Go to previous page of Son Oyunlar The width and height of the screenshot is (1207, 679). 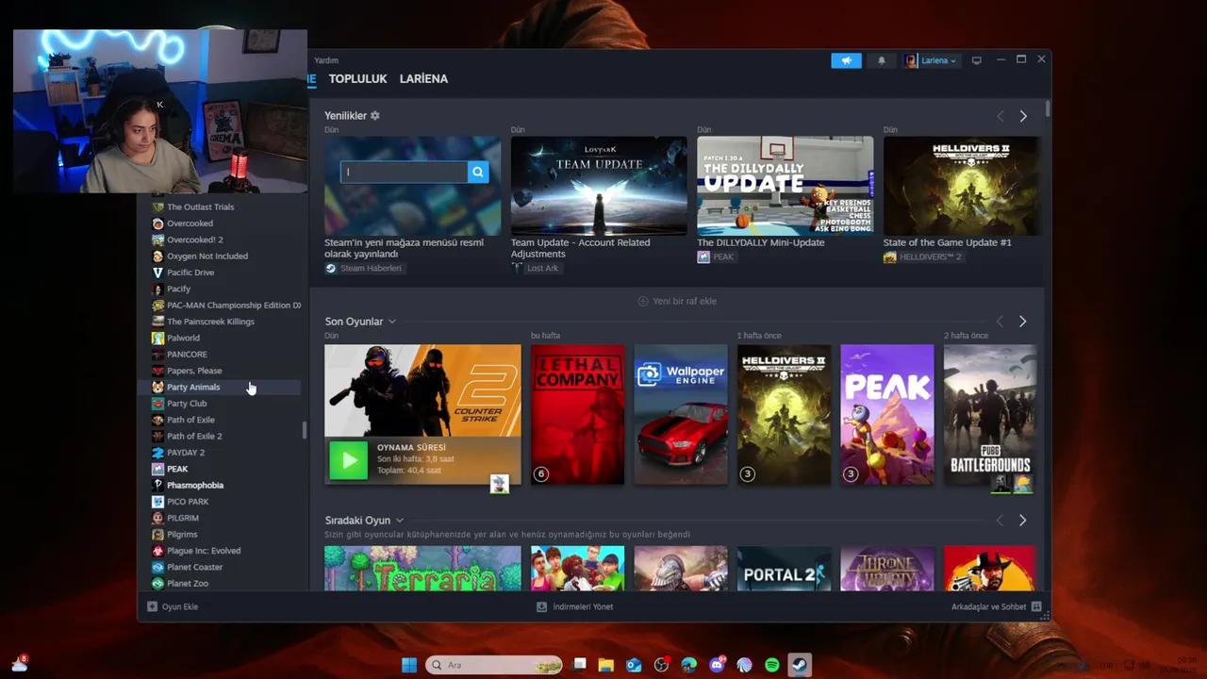click(1000, 322)
